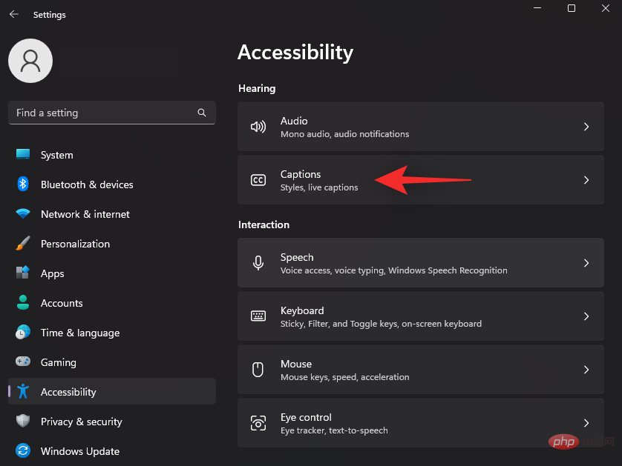Minimize the Settings window
The height and width of the screenshot is (466, 622).
tap(537, 8)
